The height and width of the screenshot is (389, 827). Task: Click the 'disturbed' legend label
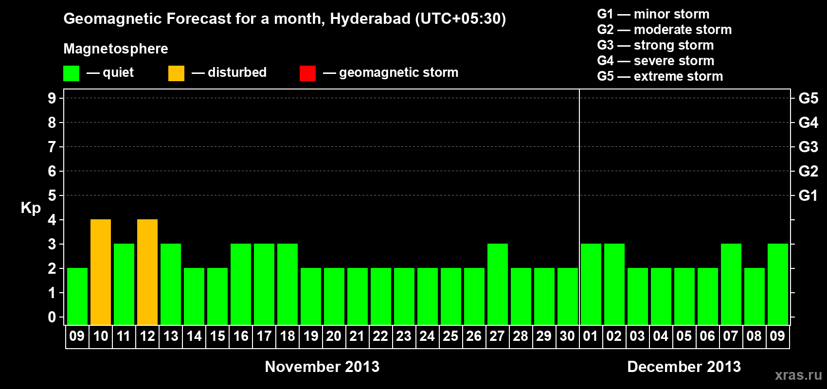point(237,72)
